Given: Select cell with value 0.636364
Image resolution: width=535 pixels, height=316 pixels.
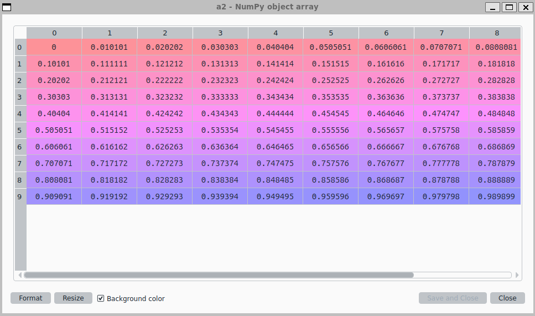Looking at the screenshot, I should click(220, 147).
